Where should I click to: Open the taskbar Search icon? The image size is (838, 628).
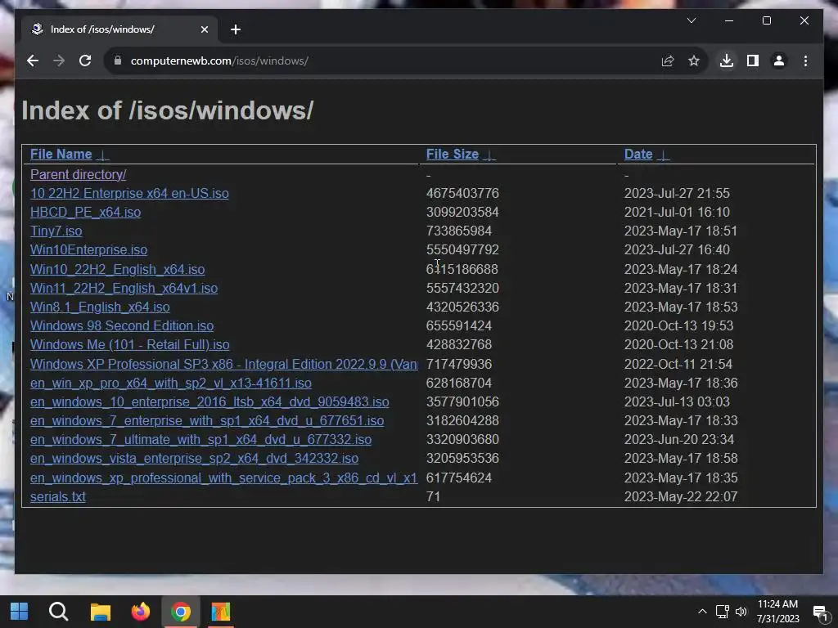coord(58,612)
